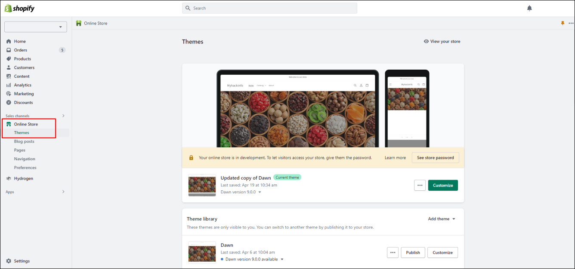Click the Theme library heading
The image size is (575, 269).
(202, 219)
